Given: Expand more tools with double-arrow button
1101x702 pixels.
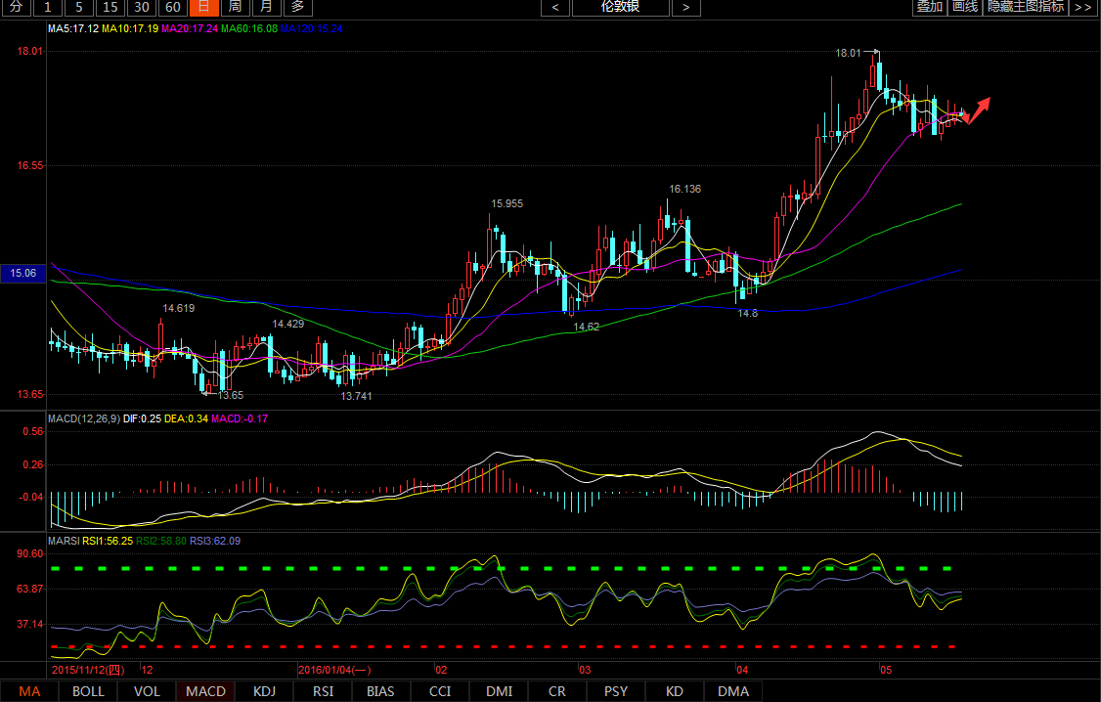Looking at the screenshot, I should pos(1082,8).
